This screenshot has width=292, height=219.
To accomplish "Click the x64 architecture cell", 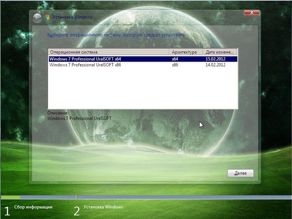I will tap(175, 59).
